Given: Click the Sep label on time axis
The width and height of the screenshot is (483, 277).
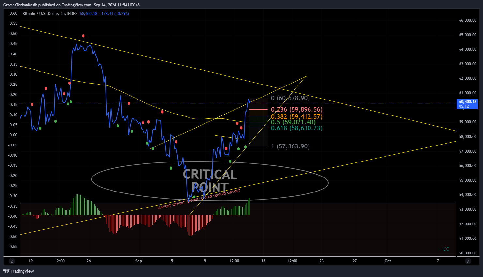Looking at the screenshot, I should click(x=139, y=261).
